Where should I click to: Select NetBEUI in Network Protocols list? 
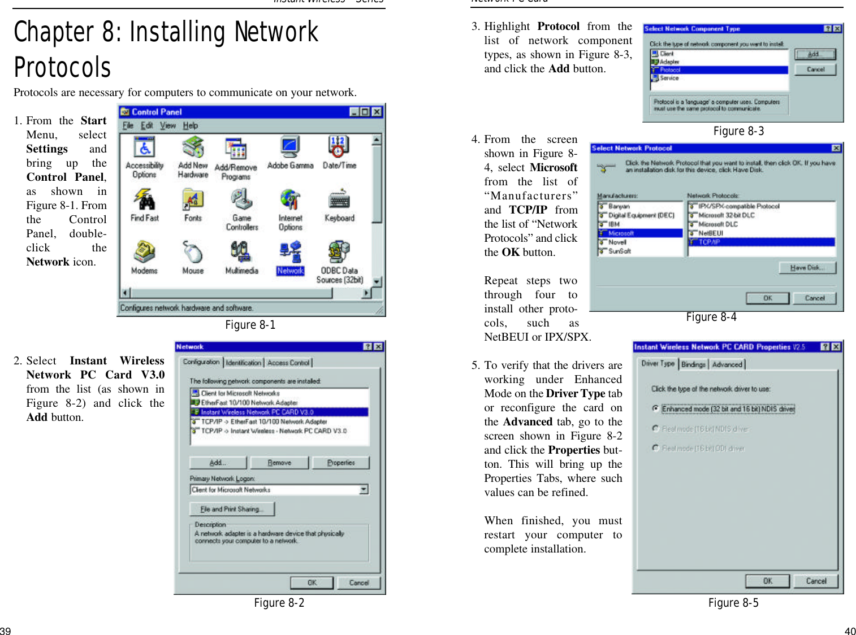click(x=761, y=233)
